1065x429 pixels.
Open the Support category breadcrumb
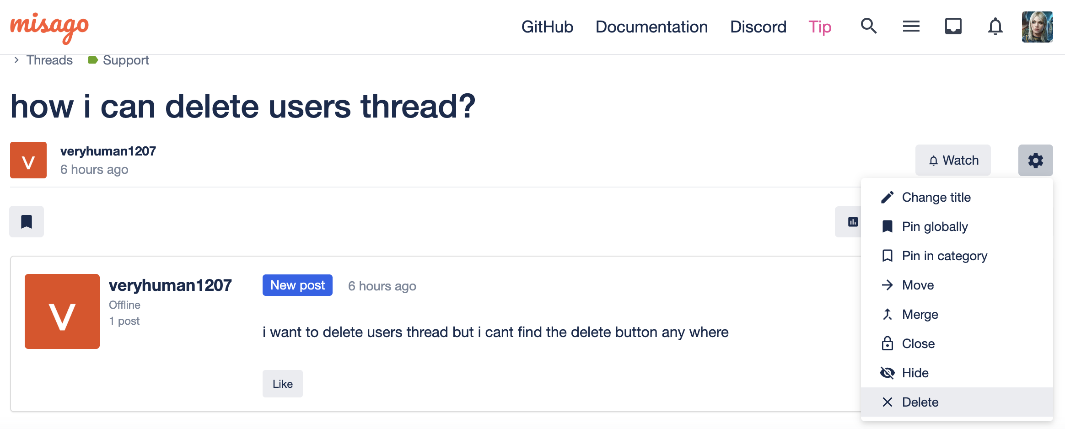(125, 60)
